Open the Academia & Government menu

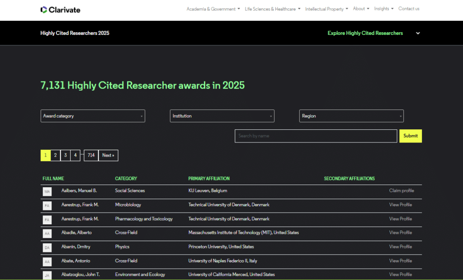(213, 9)
